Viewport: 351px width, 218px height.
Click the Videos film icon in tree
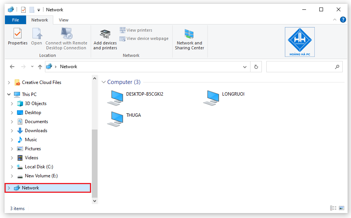pos(20,158)
